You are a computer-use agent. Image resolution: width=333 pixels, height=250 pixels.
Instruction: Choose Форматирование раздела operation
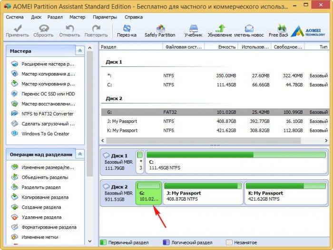(49, 227)
